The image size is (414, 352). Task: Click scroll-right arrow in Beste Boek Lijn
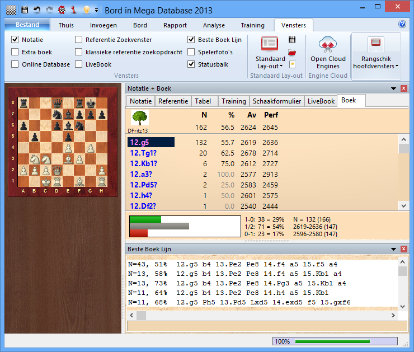(393, 315)
